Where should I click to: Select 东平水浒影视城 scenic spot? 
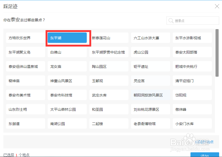(192, 38)
